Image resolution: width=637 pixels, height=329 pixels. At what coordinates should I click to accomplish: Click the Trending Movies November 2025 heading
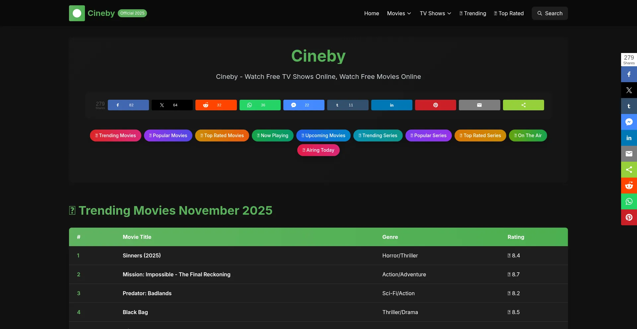coord(171,210)
